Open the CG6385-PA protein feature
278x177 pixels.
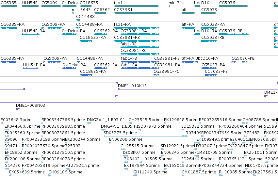(x=8, y=62)
